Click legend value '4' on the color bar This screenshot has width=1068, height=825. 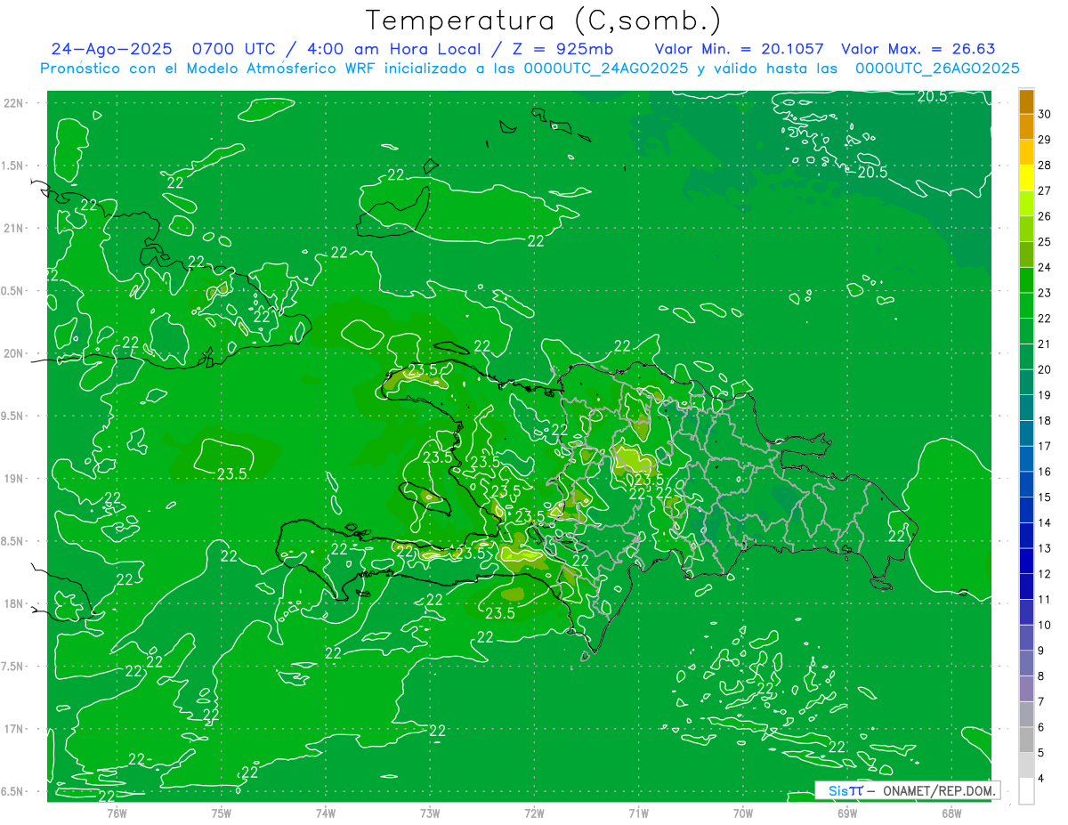coord(1042,779)
